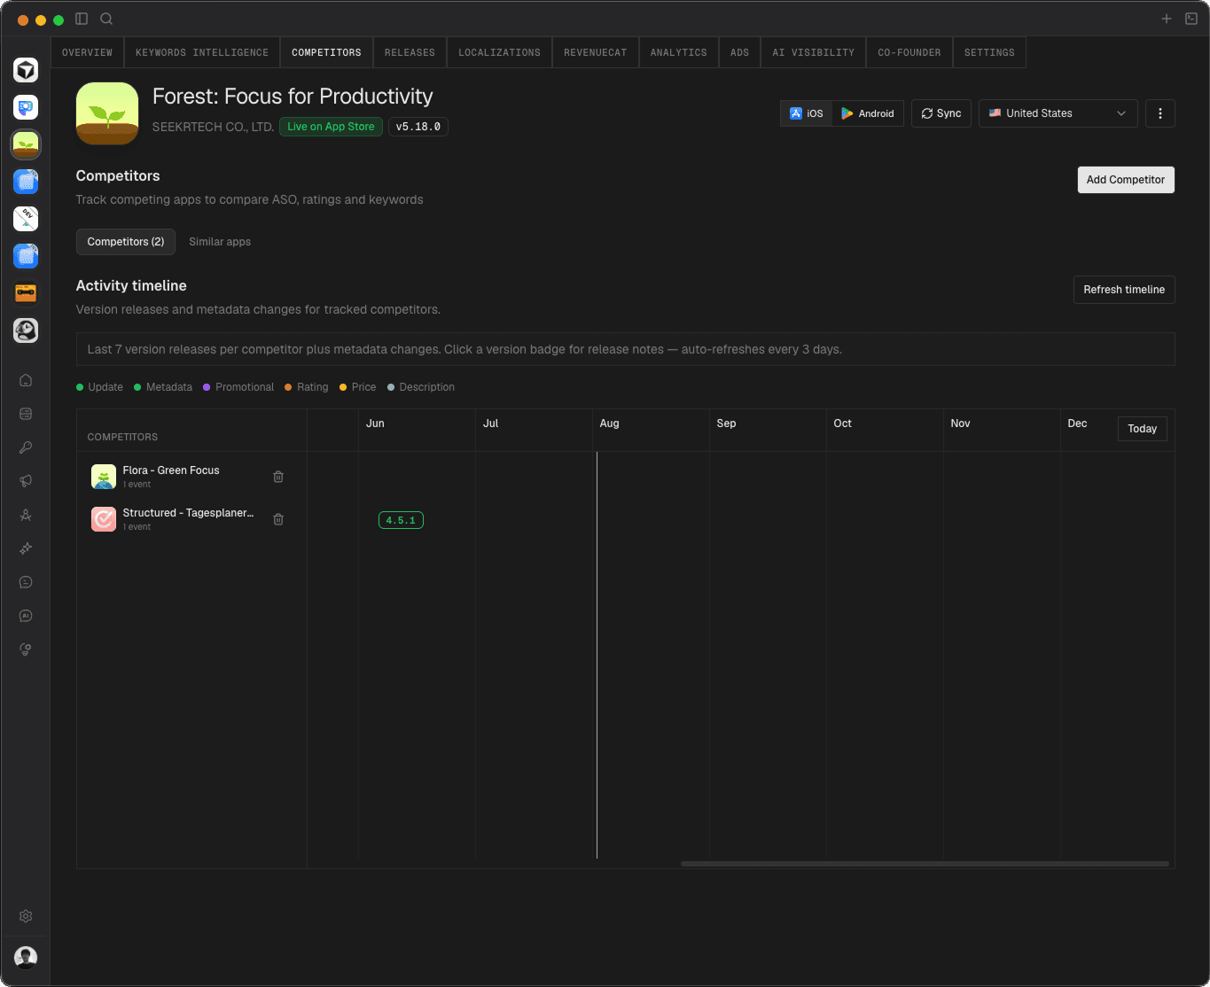Delete Flora - Green Focus competitor

pyautogui.click(x=278, y=477)
